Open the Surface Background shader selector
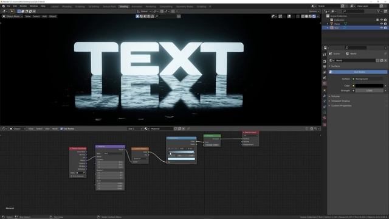Viewport: 389px width, 219px height. 369,79
